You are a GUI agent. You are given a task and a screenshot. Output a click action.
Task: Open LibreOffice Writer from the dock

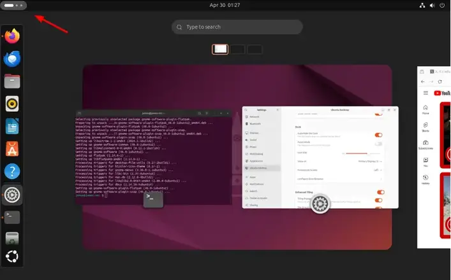pyautogui.click(x=12, y=126)
